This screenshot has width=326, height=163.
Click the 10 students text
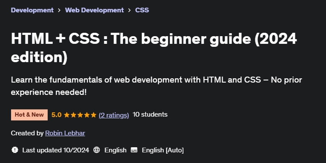tap(150, 114)
